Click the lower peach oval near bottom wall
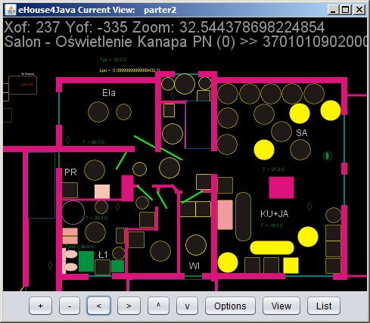Viewport: 370px width, 323px height. tap(70, 267)
